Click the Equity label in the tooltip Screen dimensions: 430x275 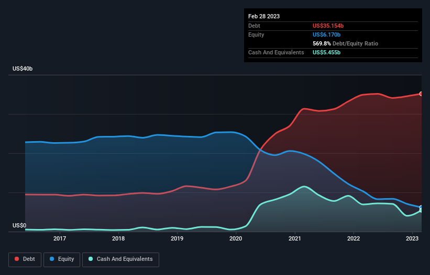pyautogui.click(x=256, y=35)
